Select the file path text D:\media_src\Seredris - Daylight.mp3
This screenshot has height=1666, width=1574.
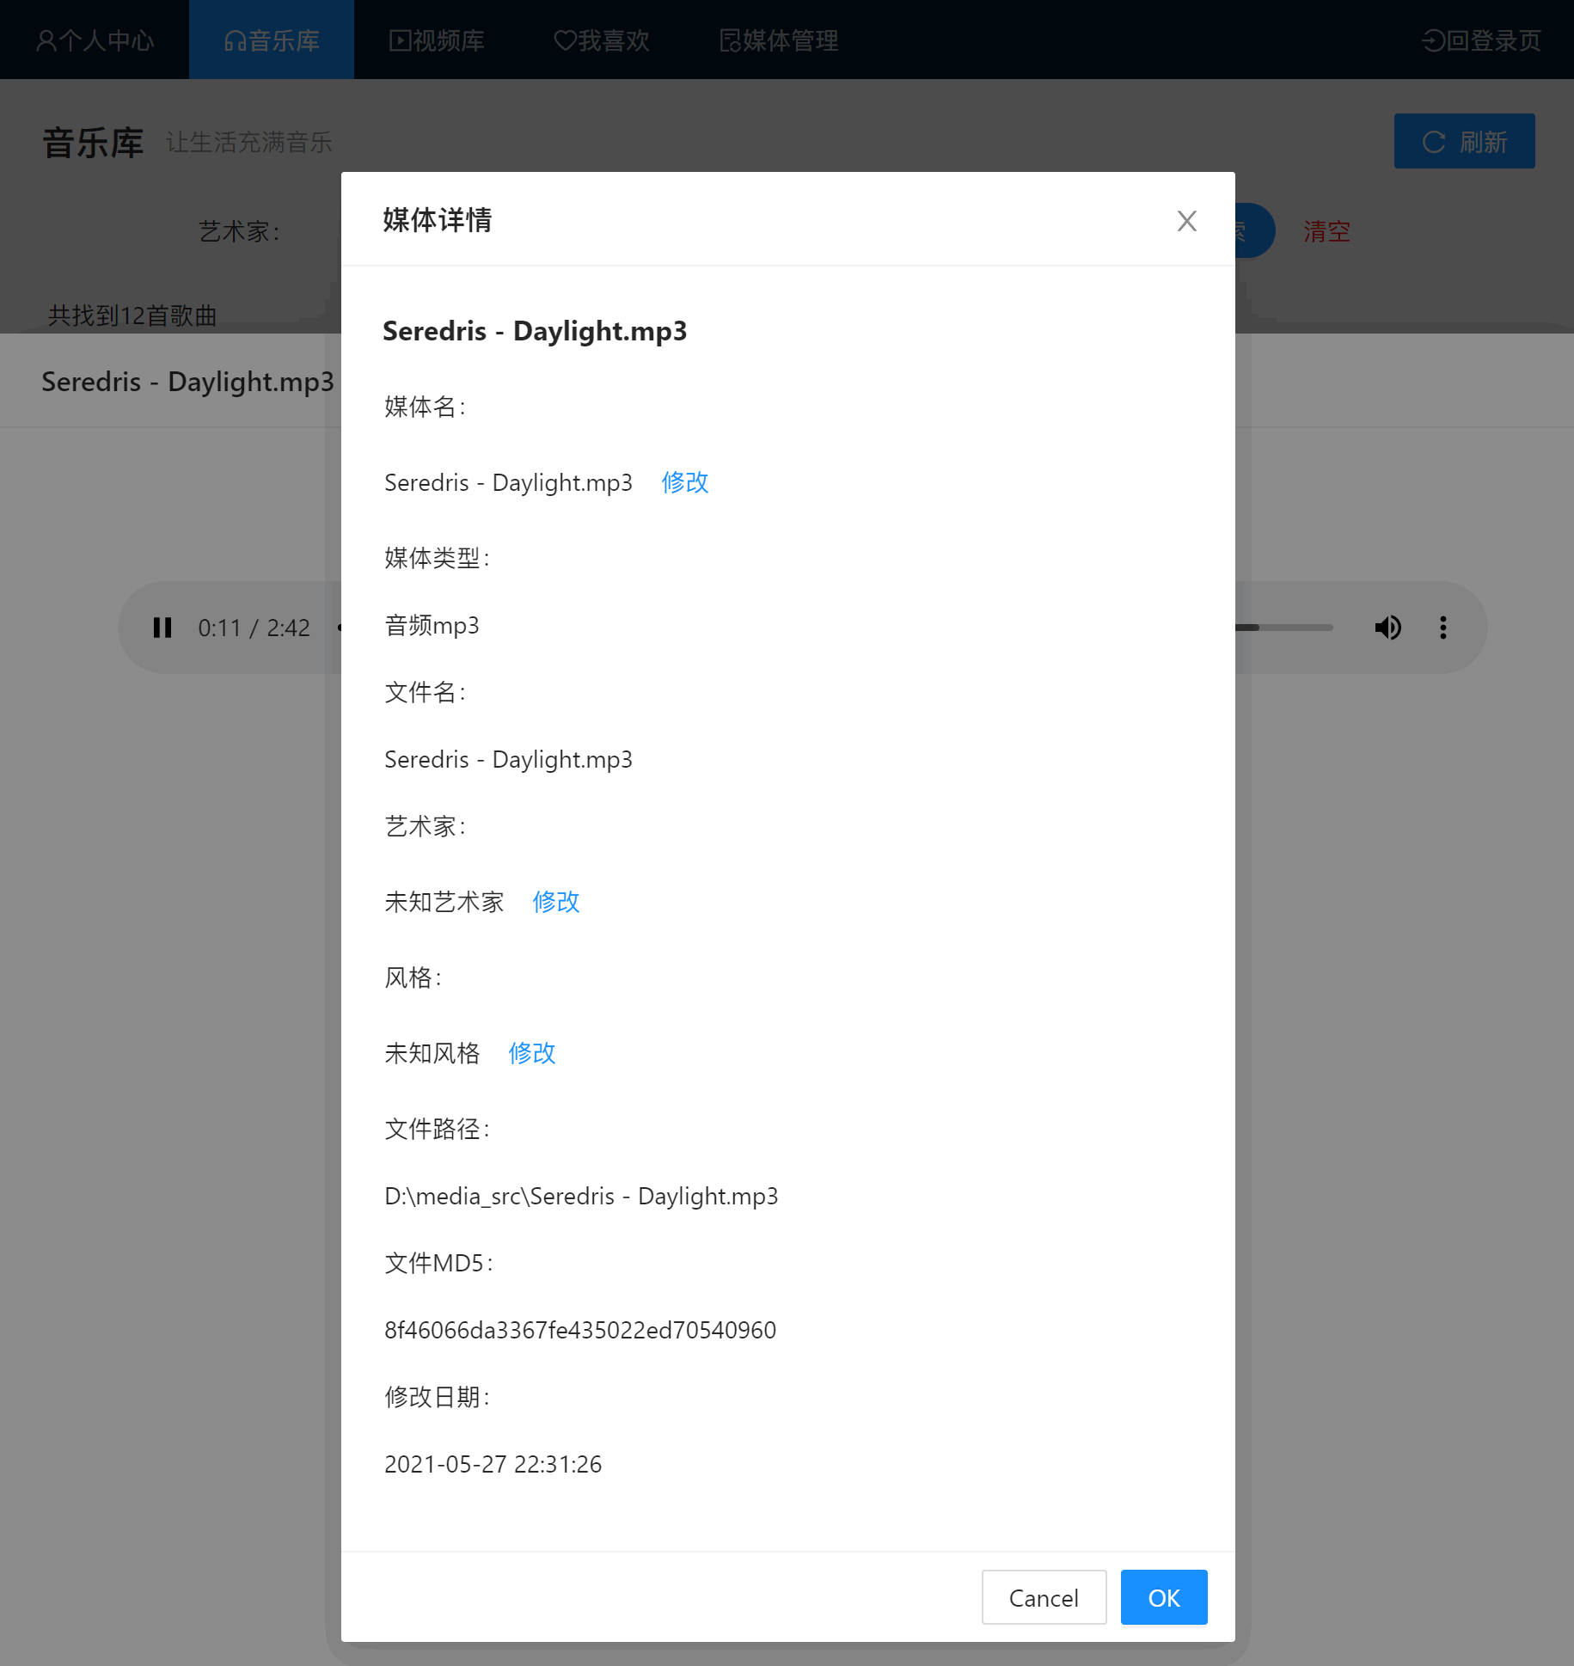coord(581,1196)
